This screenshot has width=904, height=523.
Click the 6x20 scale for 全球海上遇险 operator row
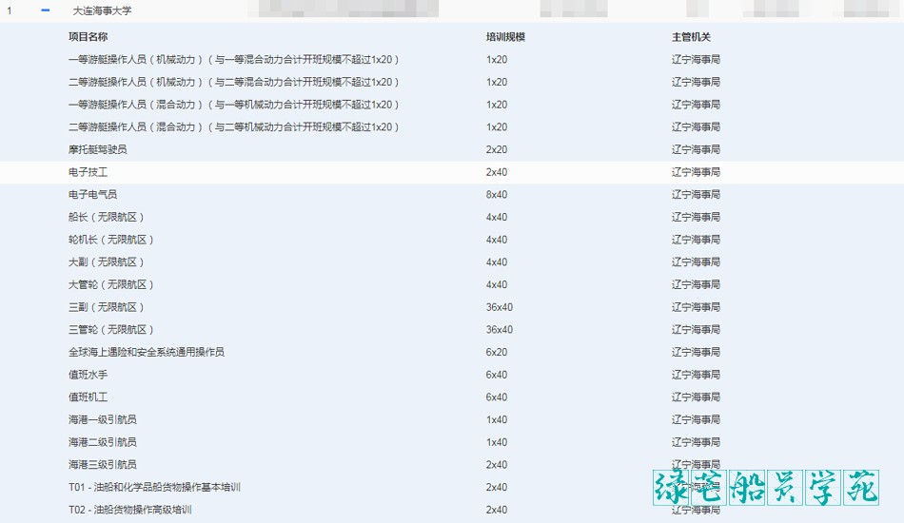tap(497, 351)
